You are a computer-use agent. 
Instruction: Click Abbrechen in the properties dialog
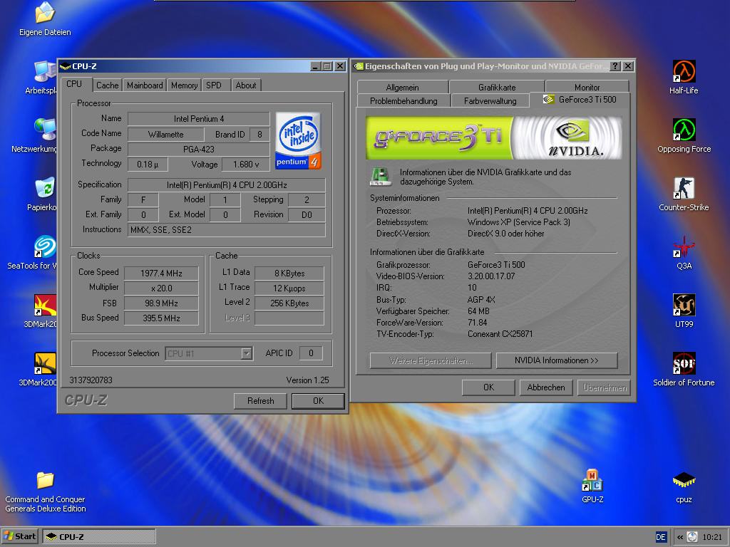[x=546, y=387]
